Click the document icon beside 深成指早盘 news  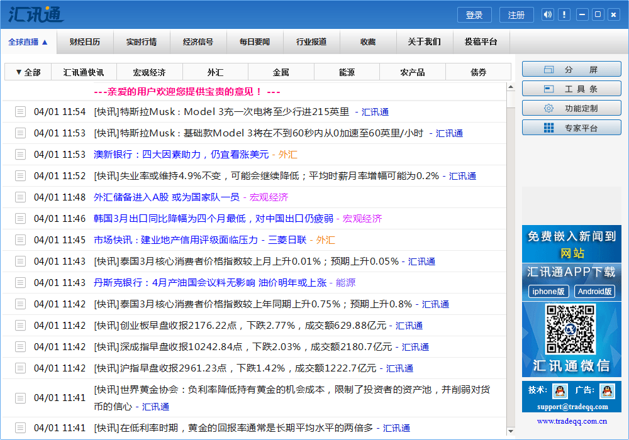click(x=21, y=346)
